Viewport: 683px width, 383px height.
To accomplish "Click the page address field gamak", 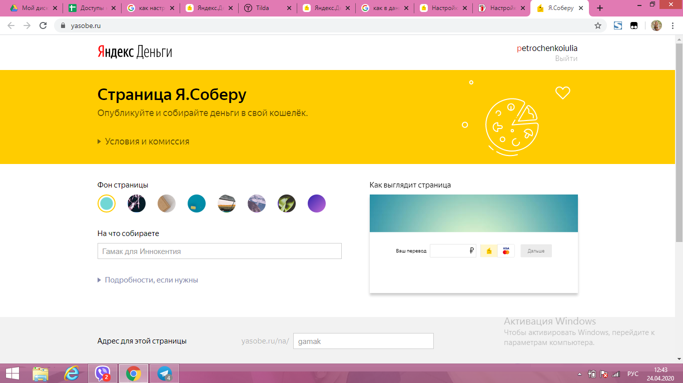I will pos(363,341).
